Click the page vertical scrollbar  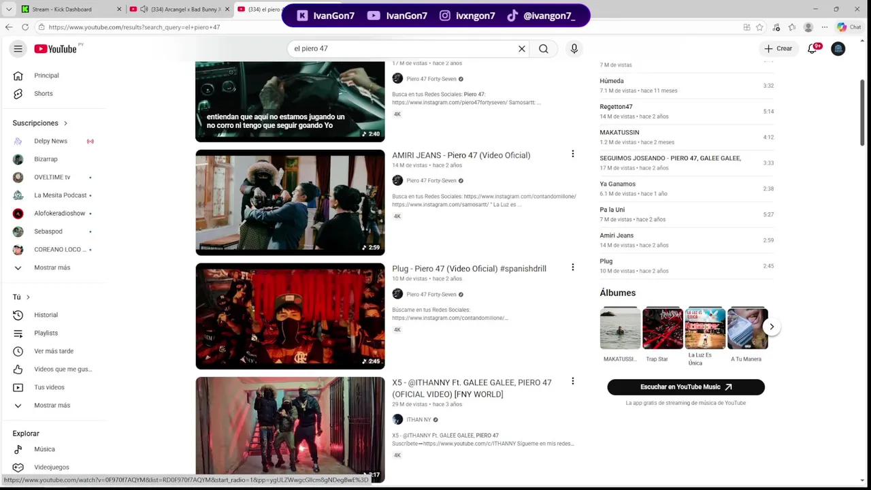pyautogui.click(x=863, y=112)
